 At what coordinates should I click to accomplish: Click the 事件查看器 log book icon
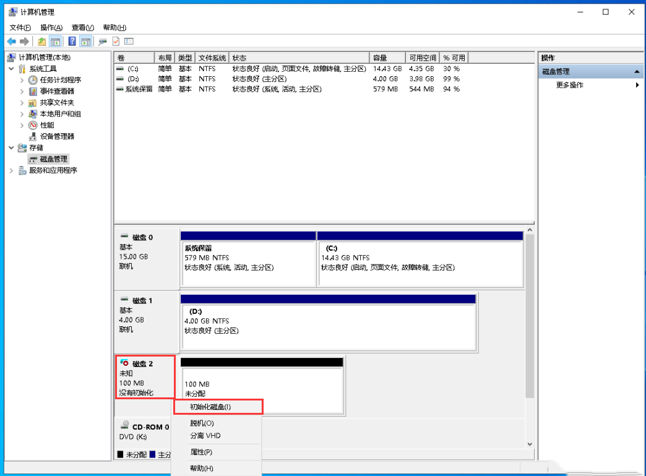tap(33, 91)
